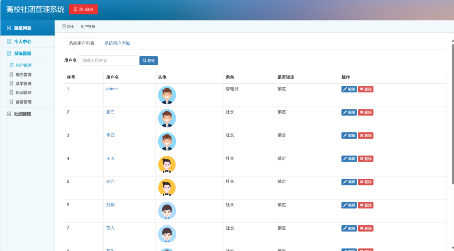Screen dimensions: 454x251
Task: Edit the admin user
Action: (x=349, y=89)
